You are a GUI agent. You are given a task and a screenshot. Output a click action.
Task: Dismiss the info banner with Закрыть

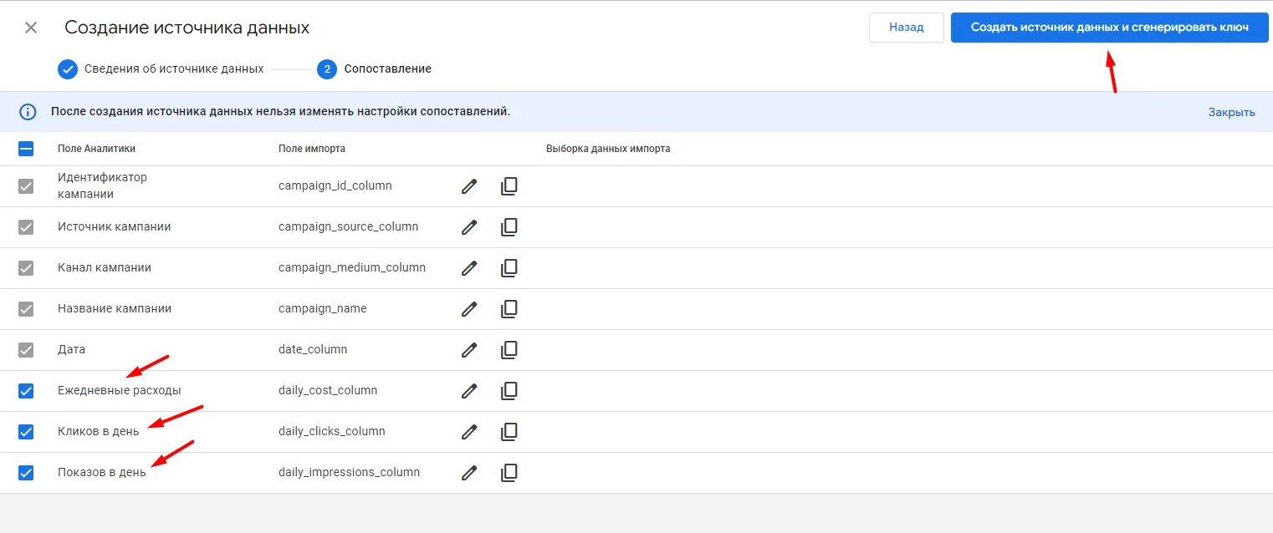point(1231,112)
